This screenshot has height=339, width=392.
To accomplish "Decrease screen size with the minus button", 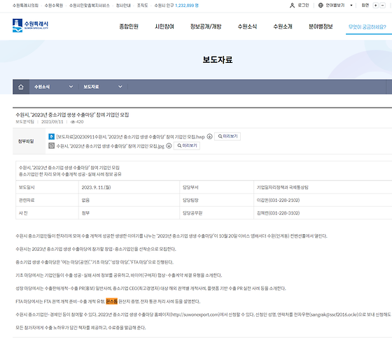I will coord(382,6).
